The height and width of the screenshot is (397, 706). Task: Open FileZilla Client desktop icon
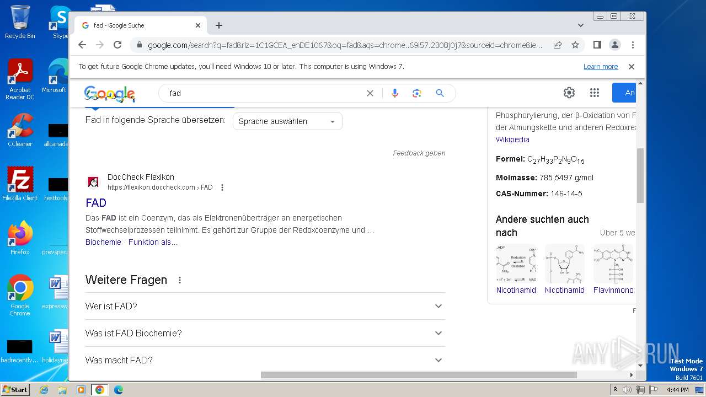click(20, 184)
